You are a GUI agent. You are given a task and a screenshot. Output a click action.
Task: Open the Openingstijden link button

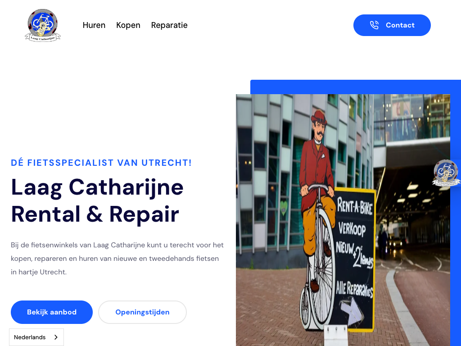(x=142, y=312)
